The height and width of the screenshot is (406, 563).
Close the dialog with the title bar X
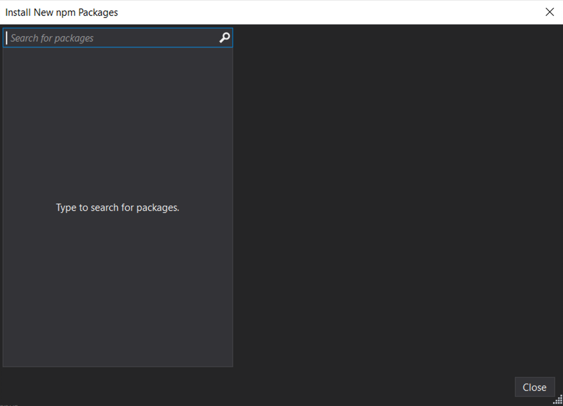tap(549, 12)
